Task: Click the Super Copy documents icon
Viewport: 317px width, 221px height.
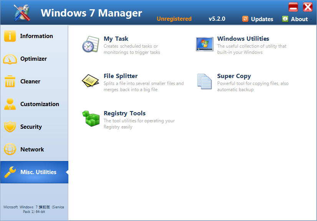Action: 204,81
